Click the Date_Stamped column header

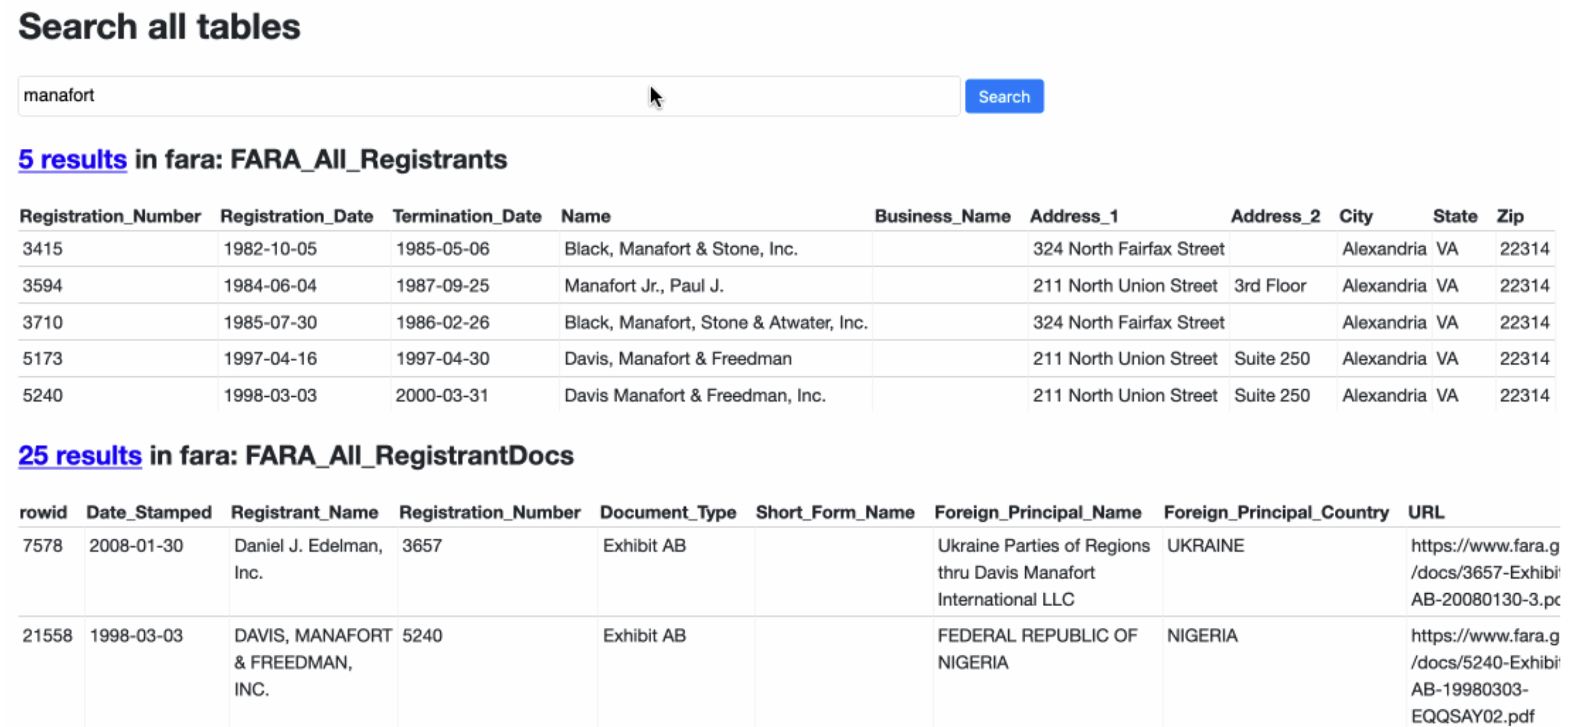(148, 512)
